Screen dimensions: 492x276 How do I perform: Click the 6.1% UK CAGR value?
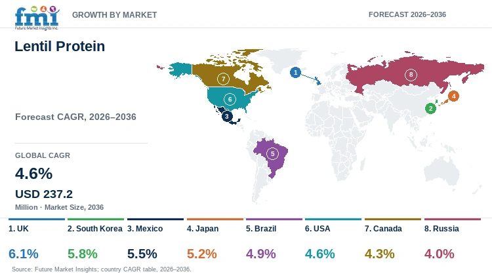pos(24,254)
